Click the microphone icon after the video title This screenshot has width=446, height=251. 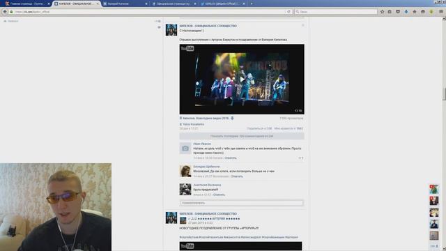232,118
